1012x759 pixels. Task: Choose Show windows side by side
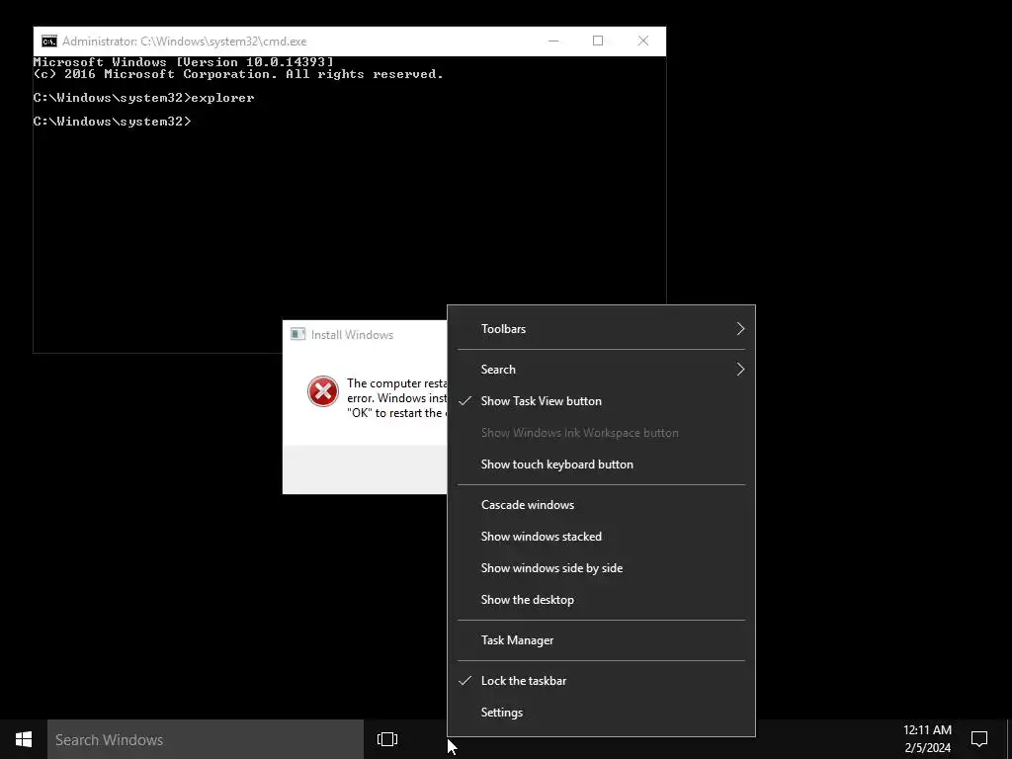click(601, 568)
